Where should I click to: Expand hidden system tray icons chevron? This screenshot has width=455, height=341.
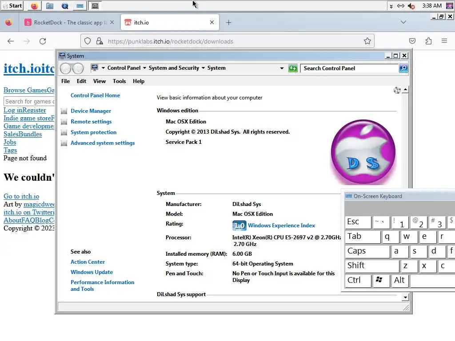click(x=391, y=6)
